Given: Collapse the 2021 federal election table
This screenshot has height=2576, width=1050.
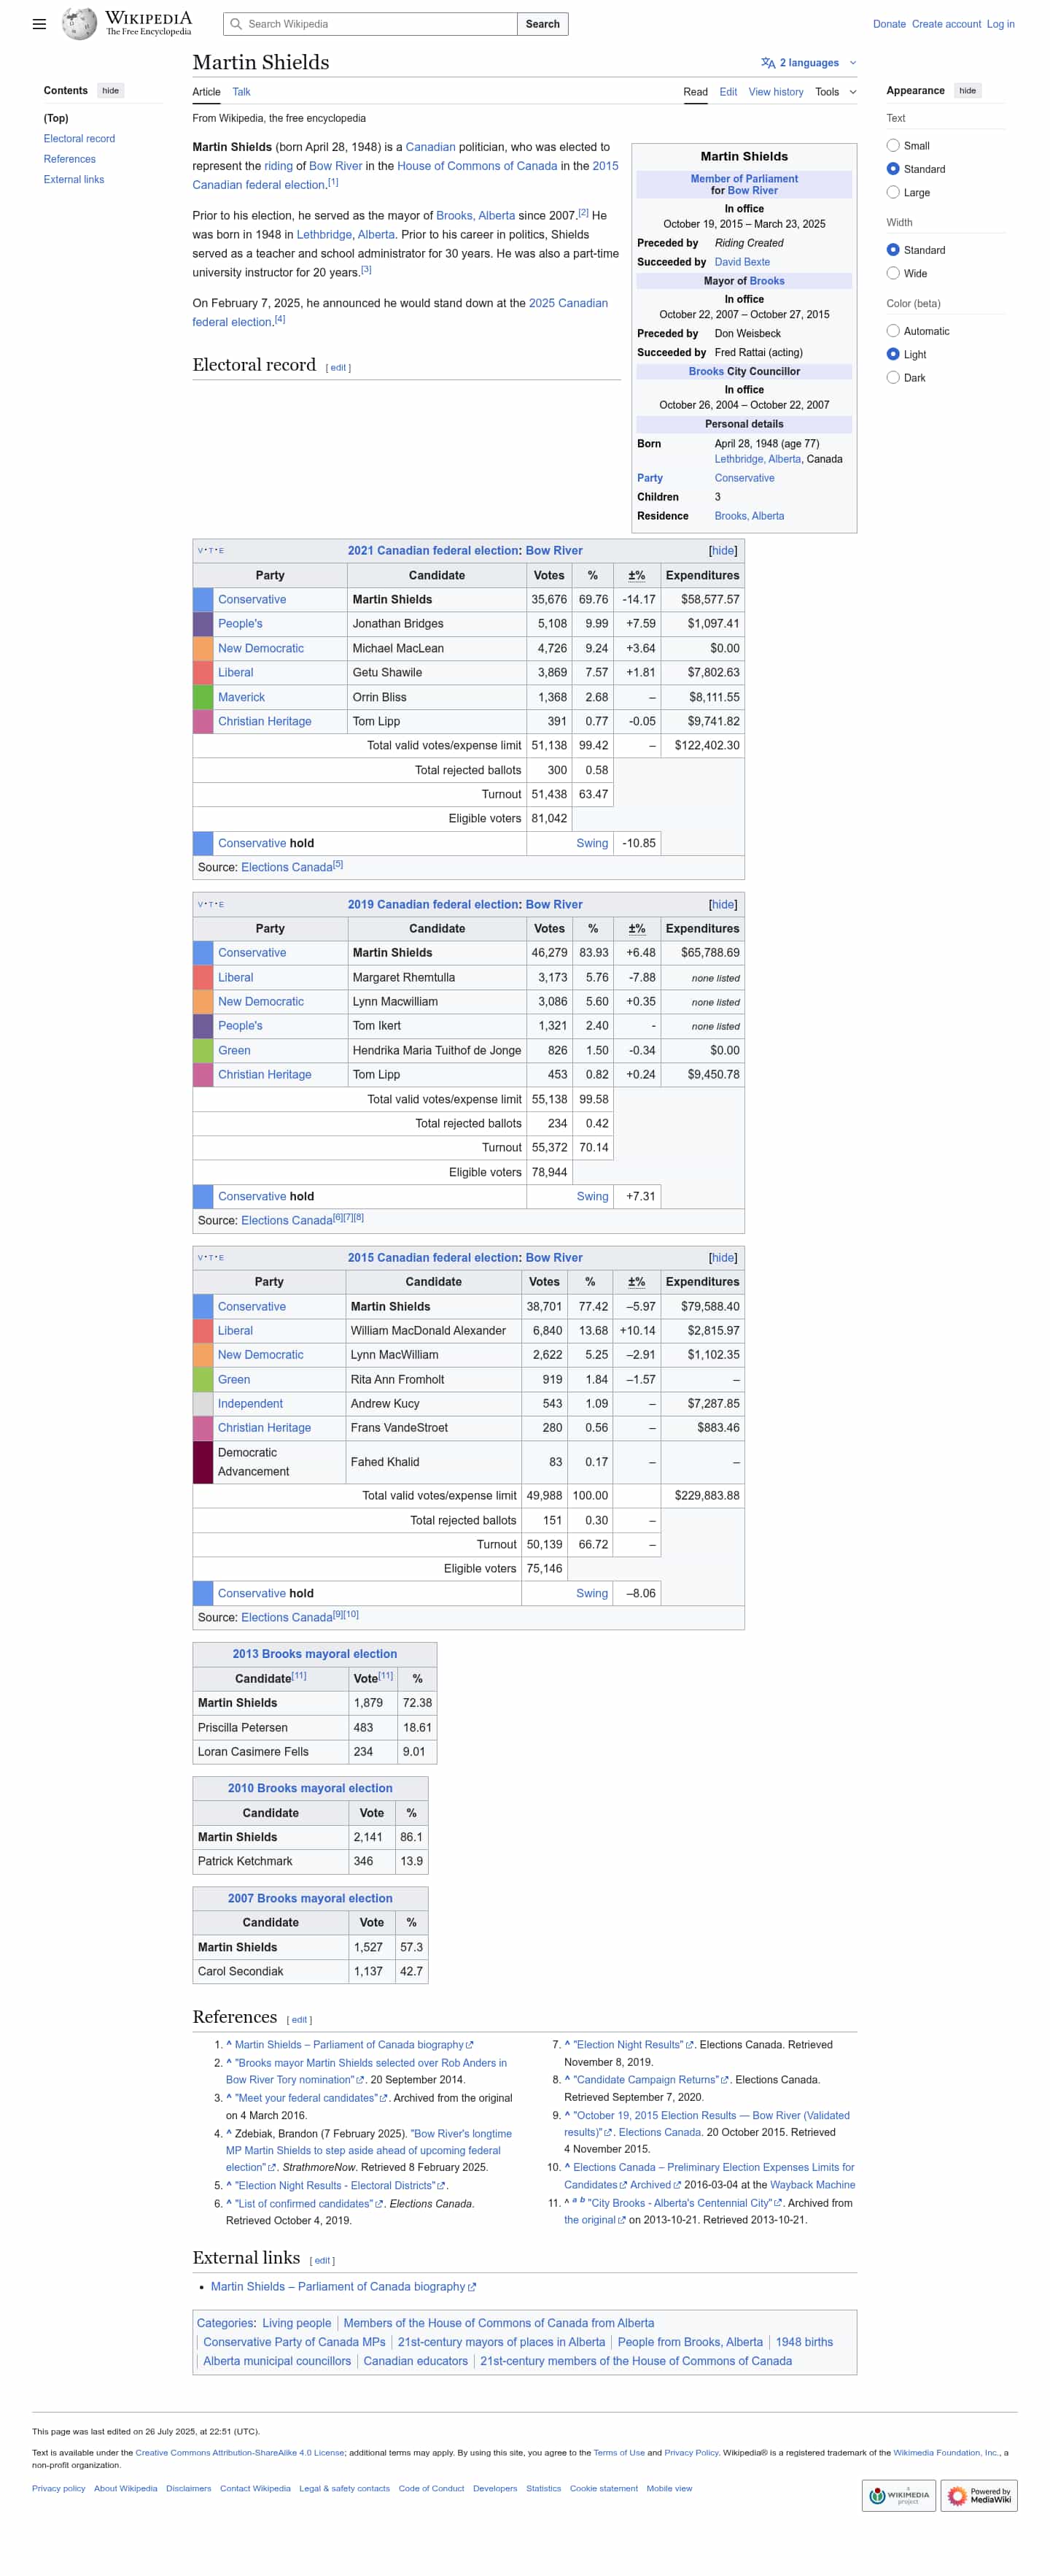Looking at the screenshot, I should click(x=723, y=551).
